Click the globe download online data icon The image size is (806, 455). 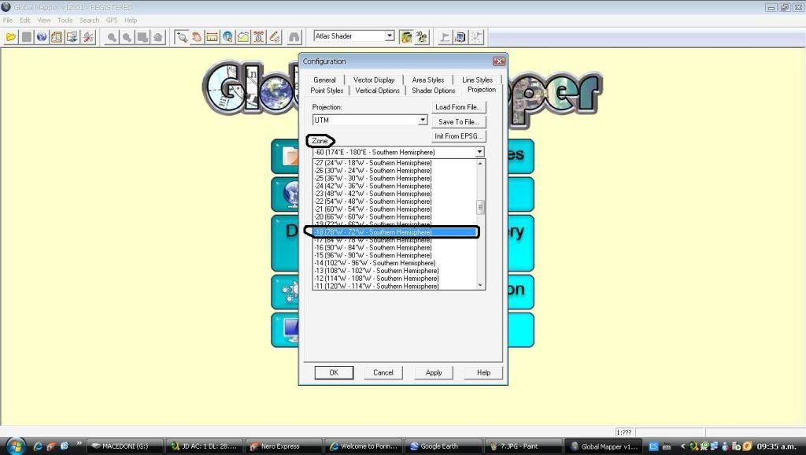point(42,37)
